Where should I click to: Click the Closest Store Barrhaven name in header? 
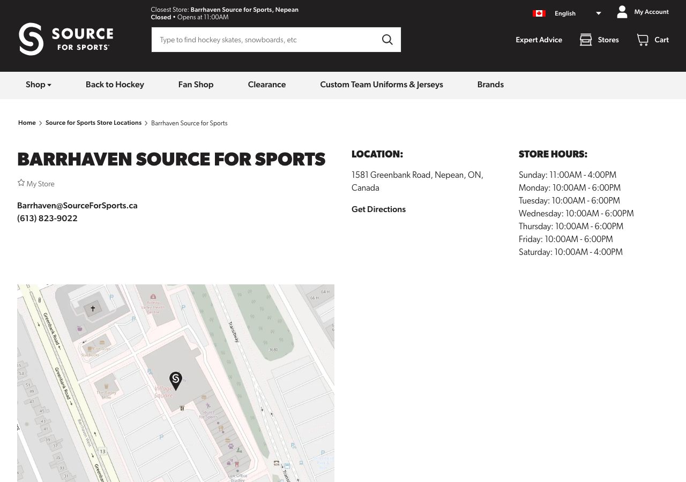(244, 10)
